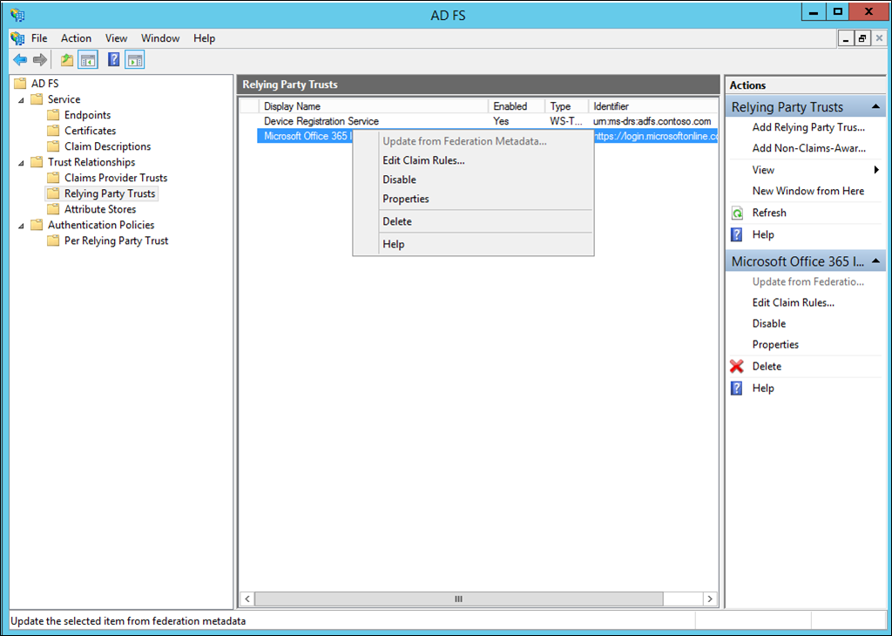Open the View submenu in Actions pane

click(x=768, y=169)
